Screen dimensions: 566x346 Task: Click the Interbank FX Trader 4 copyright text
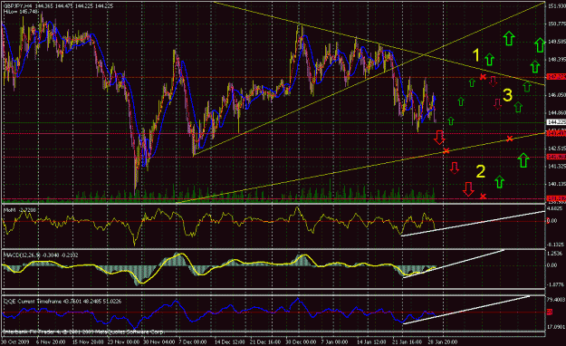pyautogui.click(x=82, y=332)
